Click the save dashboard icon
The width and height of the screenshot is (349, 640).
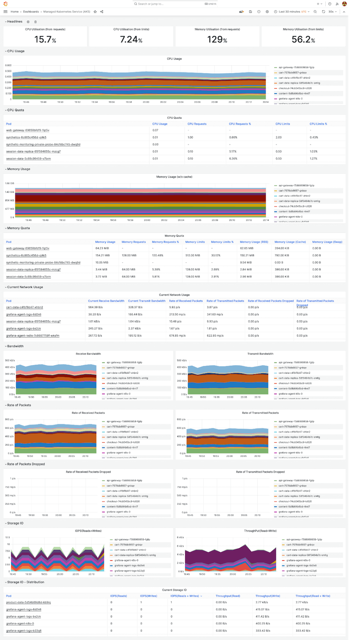251,11
